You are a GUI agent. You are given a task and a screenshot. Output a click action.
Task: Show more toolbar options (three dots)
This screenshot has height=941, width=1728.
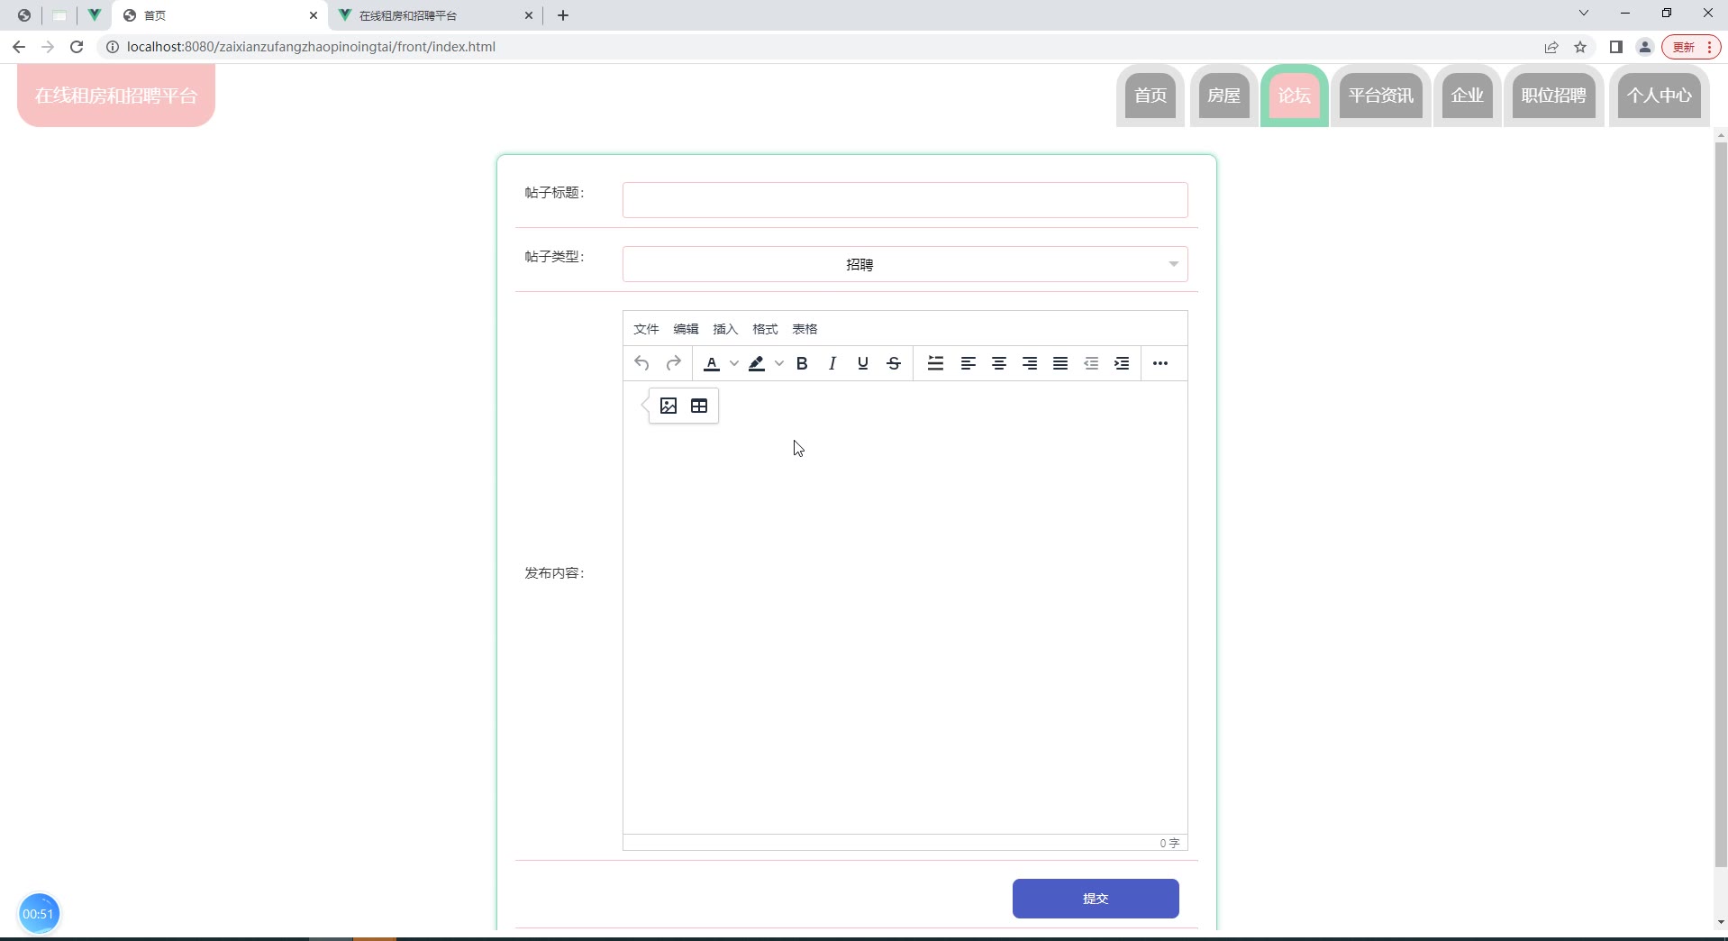[x=1160, y=363]
